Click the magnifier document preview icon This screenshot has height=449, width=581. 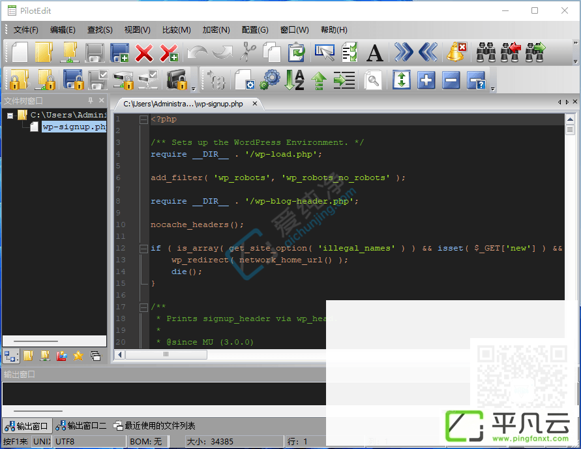pyautogui.click(x=373, y=80)
